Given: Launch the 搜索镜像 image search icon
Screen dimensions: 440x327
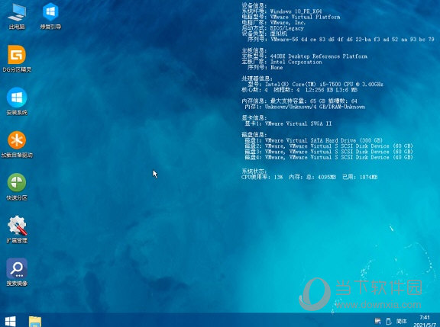Looking at the screenshot, I should click(x=17, y=272).
